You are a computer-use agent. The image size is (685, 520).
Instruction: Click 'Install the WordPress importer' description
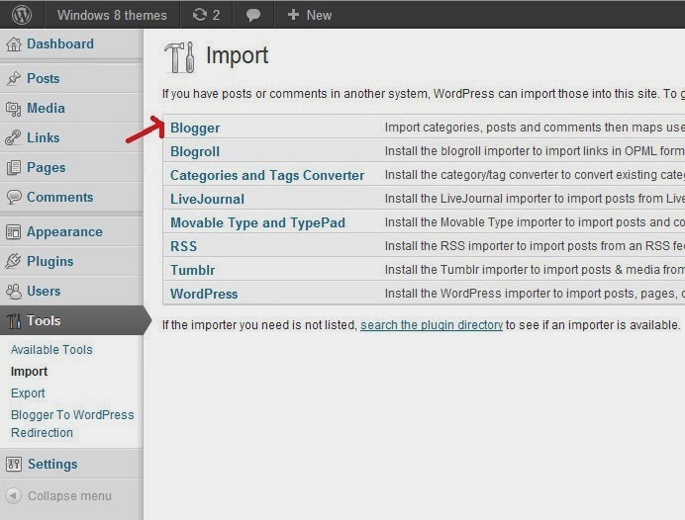[535, 294]
